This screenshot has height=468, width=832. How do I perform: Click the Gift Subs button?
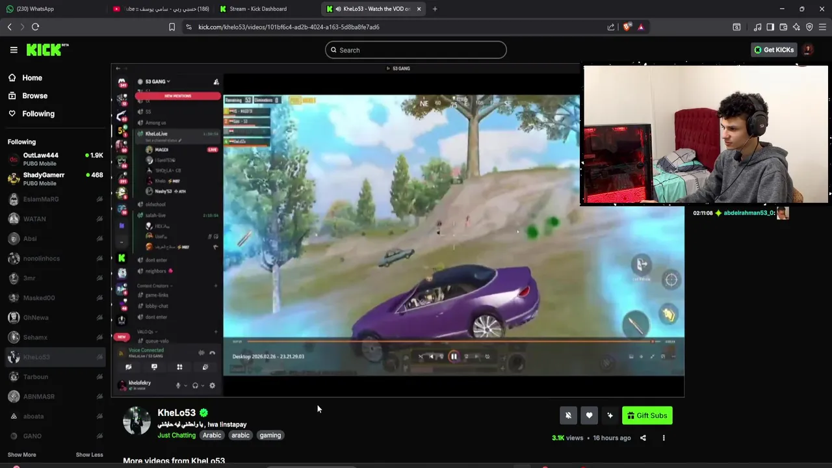click(647, 415)
